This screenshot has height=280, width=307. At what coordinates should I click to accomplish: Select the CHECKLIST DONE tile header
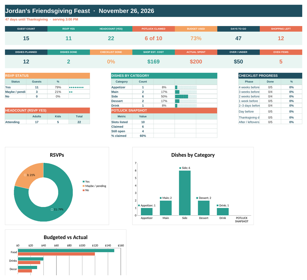coord(111,52)
